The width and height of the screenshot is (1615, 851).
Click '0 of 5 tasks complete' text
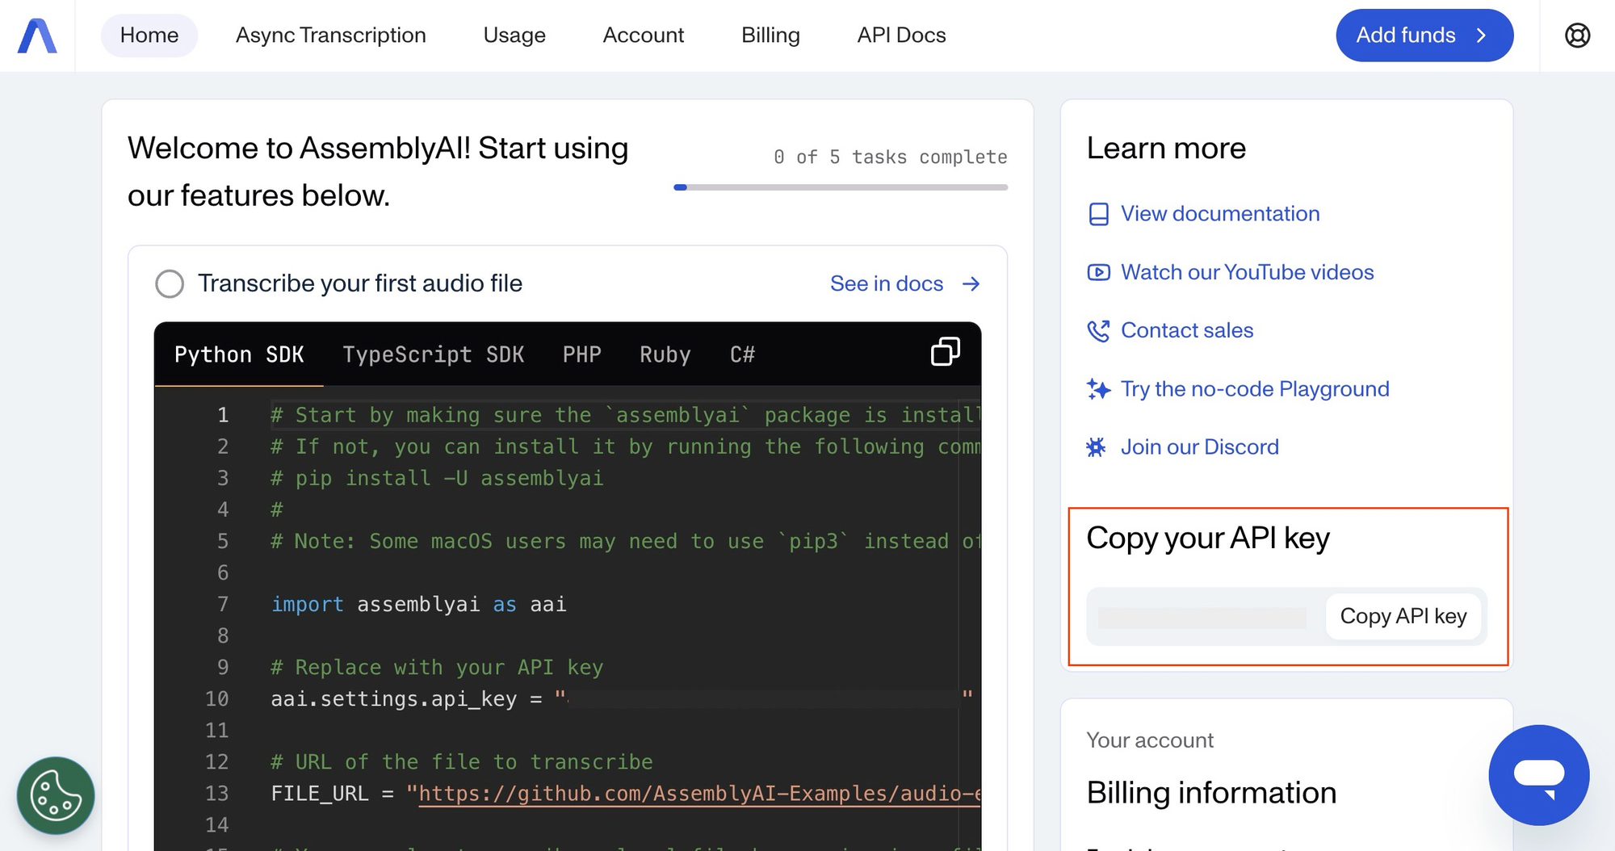(x=890, y=157)
